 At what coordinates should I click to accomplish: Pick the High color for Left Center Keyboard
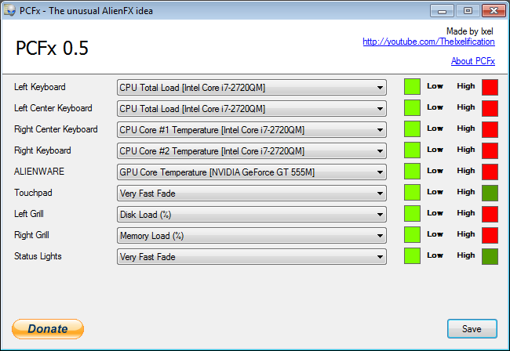(490, 108)
